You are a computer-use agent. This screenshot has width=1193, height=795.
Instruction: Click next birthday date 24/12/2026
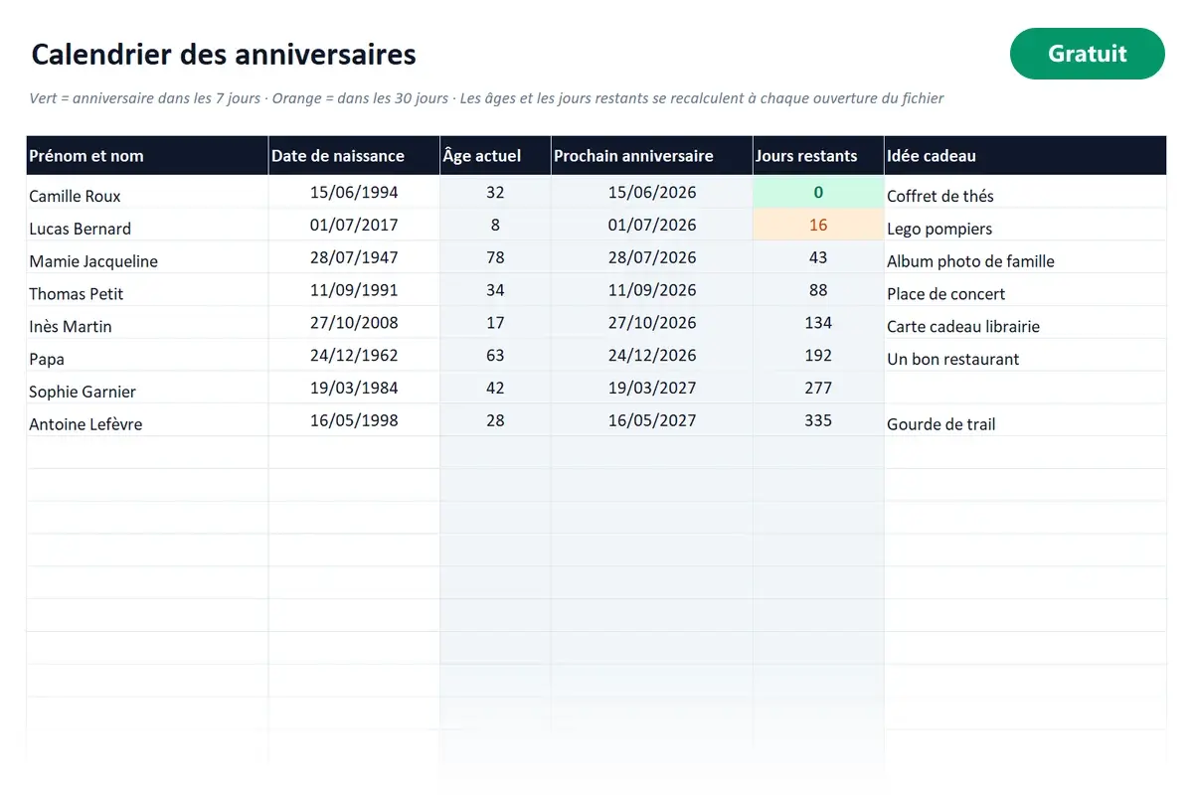tap(652, 356)
